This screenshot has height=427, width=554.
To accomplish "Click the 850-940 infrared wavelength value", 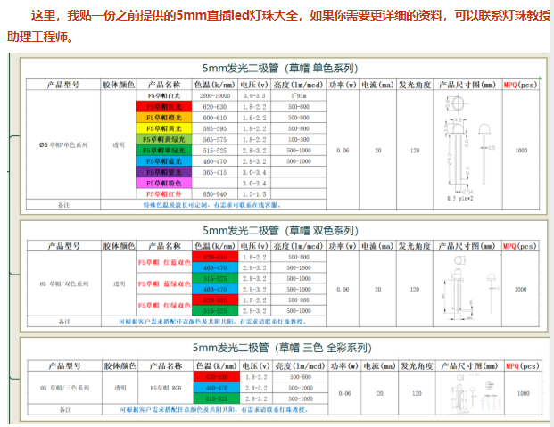I will (x=215, y=194).
